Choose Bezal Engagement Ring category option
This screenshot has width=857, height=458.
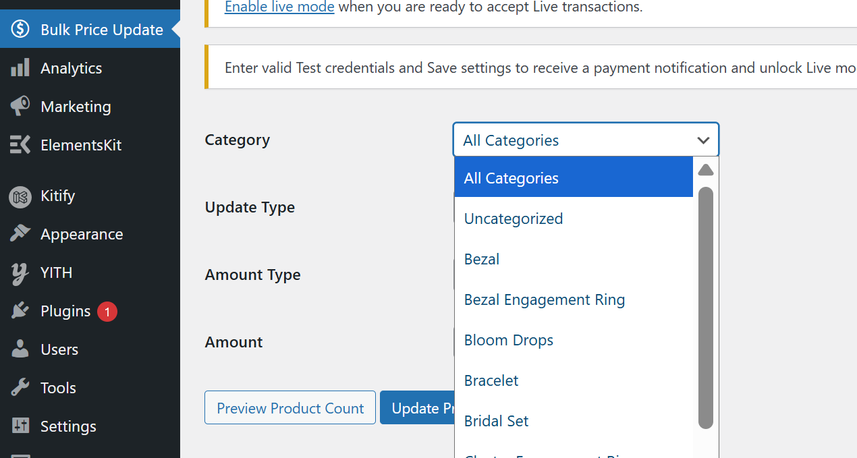coord(545,299)
